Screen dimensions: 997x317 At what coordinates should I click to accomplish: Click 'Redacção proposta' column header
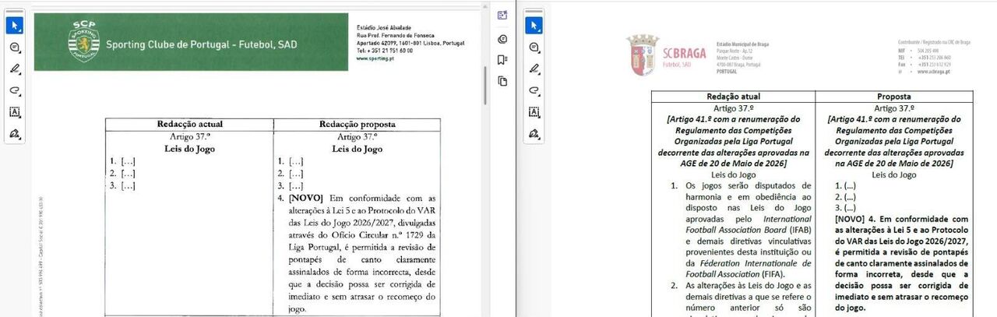(x=358, y=125)
